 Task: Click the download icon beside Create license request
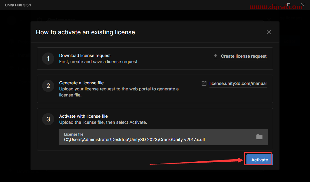[x=216, y=56]
